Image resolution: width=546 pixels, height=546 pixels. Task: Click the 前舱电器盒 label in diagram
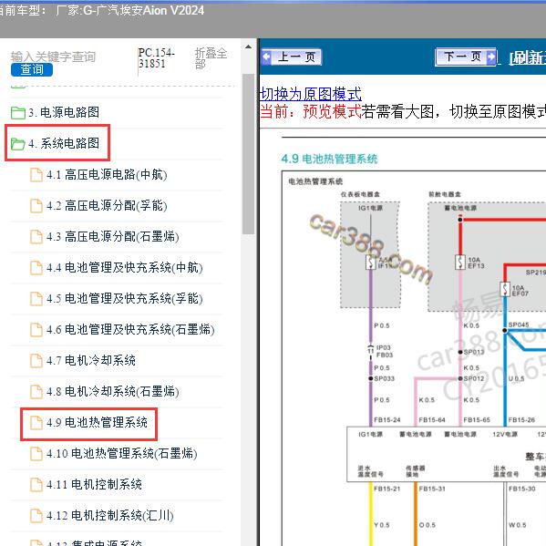(445, 194)
